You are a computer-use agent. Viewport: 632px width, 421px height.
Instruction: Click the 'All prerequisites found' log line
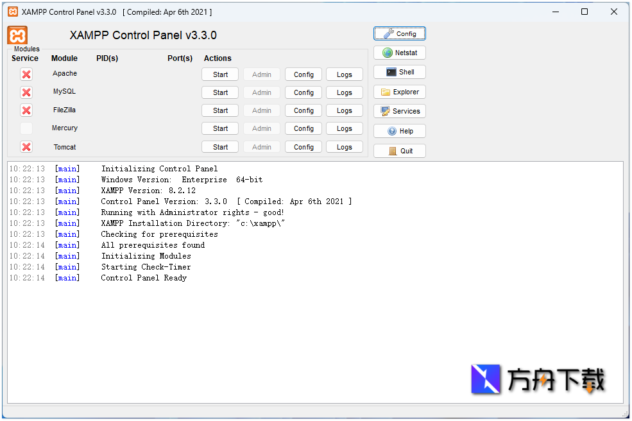tap(153, 245)
